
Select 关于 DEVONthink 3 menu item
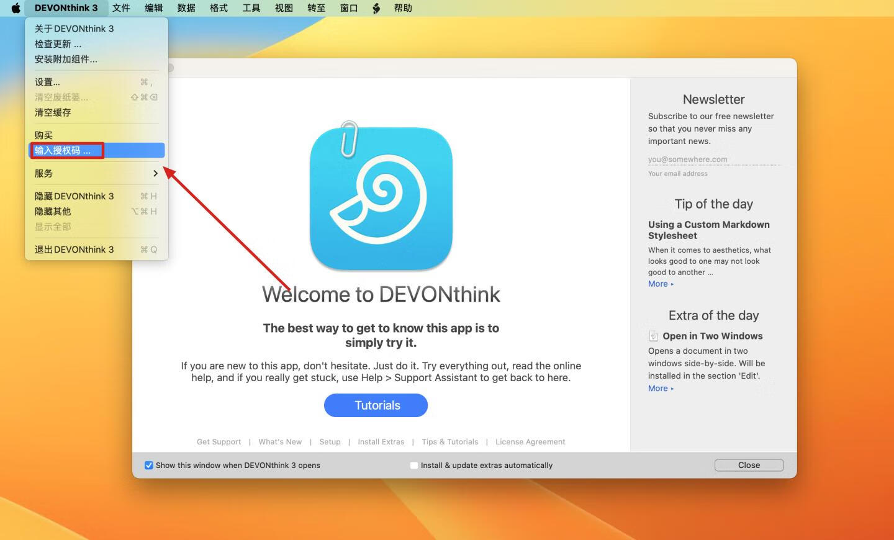(x=96, y=29)
